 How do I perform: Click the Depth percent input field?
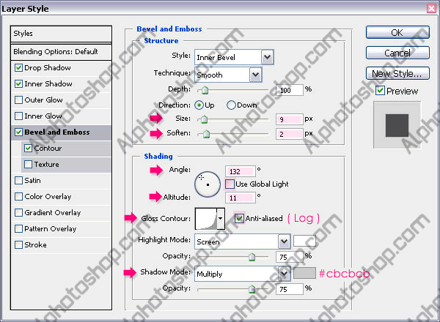point(290,90)
